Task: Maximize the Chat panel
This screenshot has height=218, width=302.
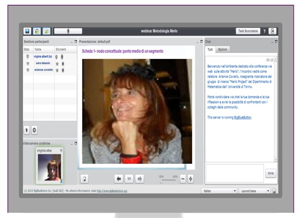Action: coord(276,41)
